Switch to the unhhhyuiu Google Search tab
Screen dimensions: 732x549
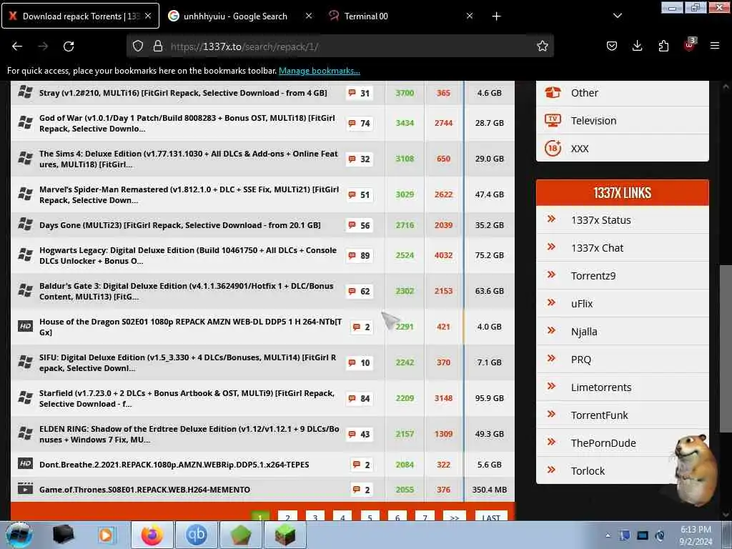click(x=234, y=16)
